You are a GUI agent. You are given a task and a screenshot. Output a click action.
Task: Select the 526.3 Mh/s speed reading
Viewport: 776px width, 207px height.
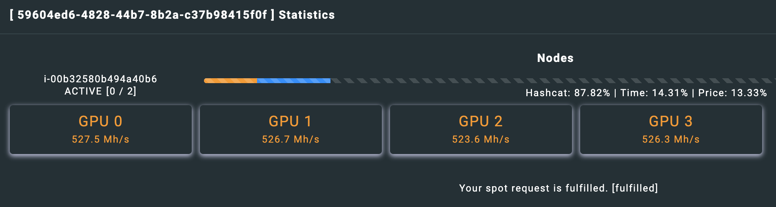(x=671, y=139)
